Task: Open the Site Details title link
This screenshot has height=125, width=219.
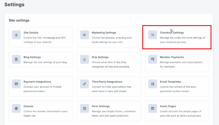Action: click(x=31, y=33)
